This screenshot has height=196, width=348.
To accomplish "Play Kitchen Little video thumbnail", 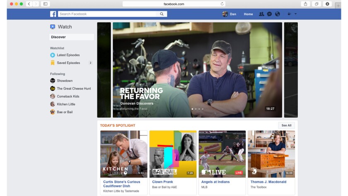I will tap(123, 154).
